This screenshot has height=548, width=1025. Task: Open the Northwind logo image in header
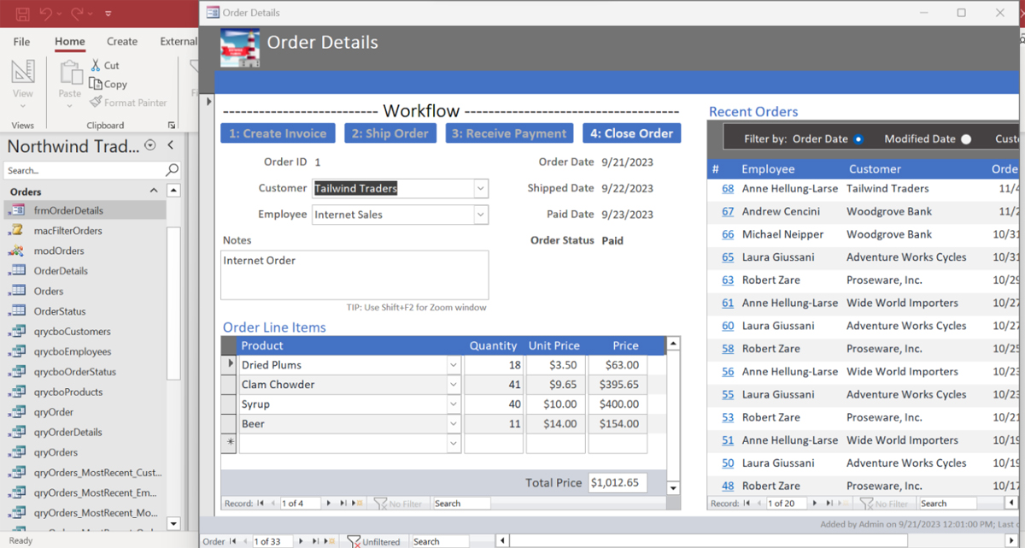point(240,48)
